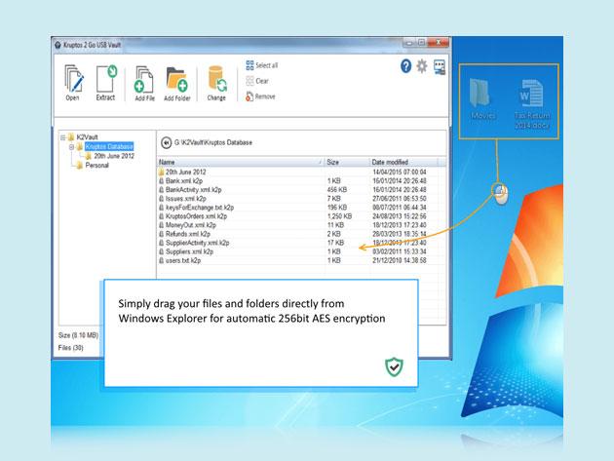Select the 20th June 2012 tree folder
The width and height of the screenshot is (614, 461).
click(x=112, y=156)
